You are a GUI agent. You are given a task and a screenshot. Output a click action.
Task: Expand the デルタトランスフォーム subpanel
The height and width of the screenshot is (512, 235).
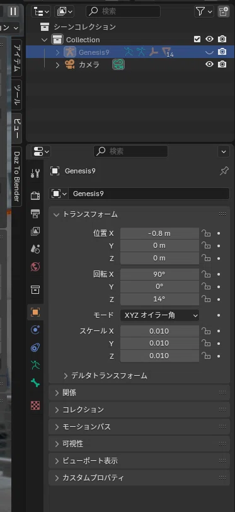point(66,376)
